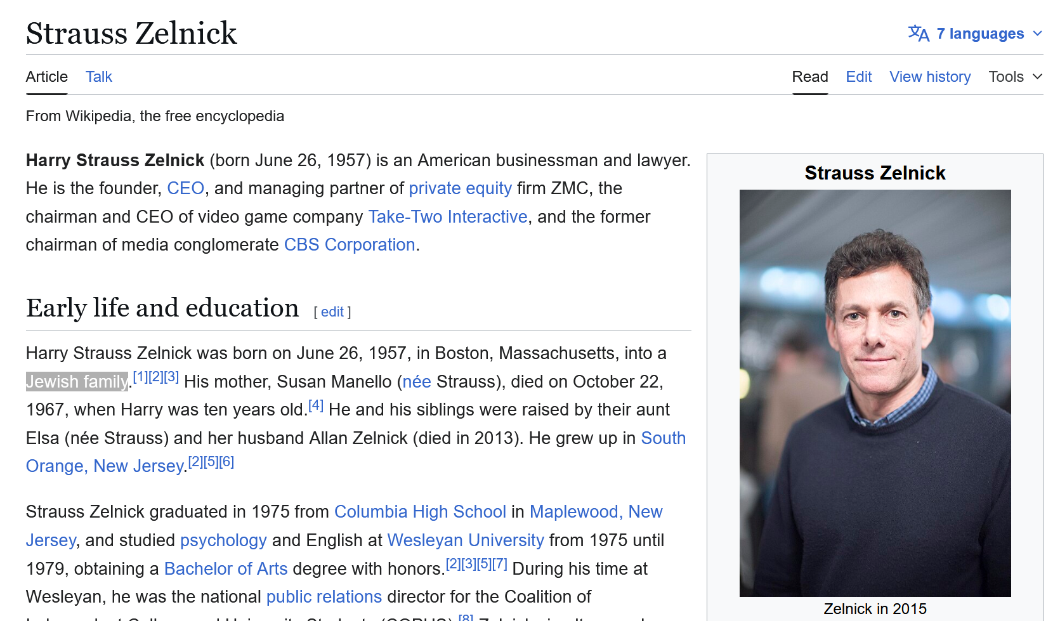Follow the CBS Corporation link

pos(350,245)
